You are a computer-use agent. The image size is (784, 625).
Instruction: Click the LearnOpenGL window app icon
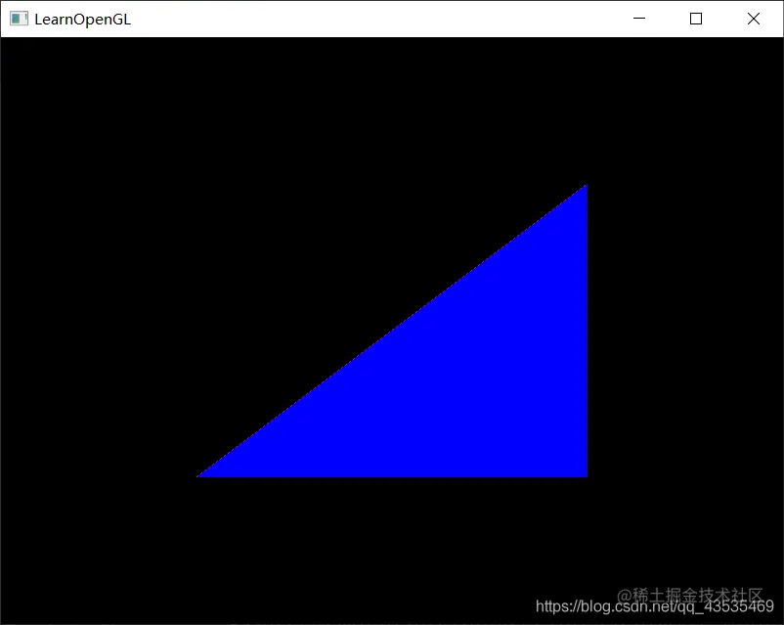19,19
